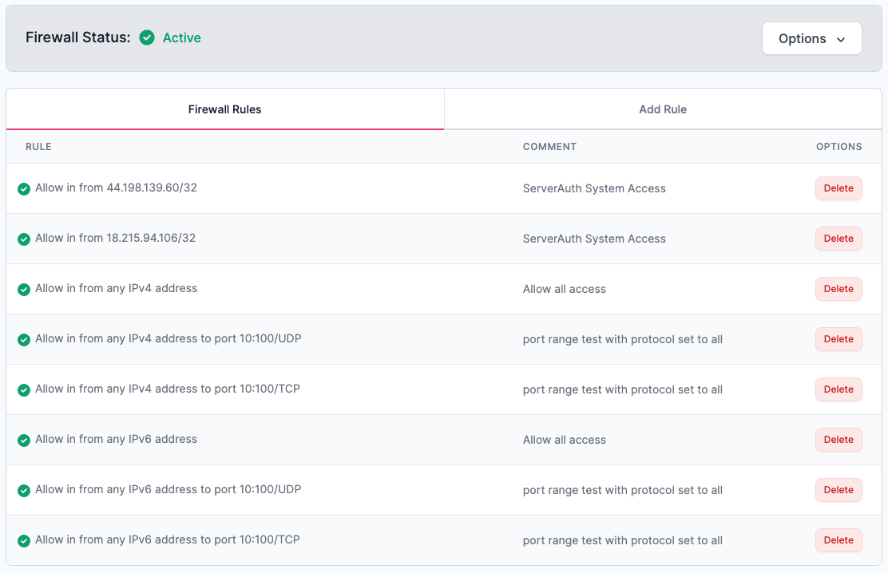The height and width of the screenshot is (573, 888).
Task: Click rule text ending 'IPv6 address to port 10:100/TCP'
Action: pyautogui.click(x=168, y=539)
